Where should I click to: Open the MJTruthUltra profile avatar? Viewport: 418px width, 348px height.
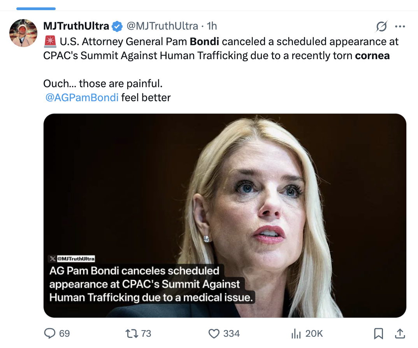[23, 33]
